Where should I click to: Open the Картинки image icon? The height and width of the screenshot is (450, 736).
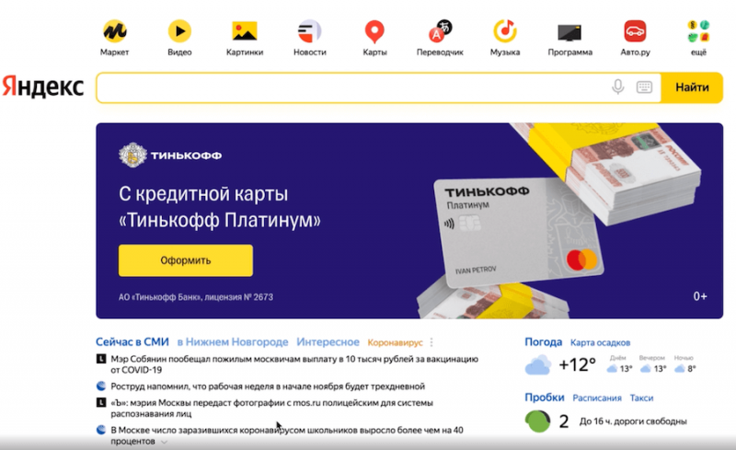245,31
